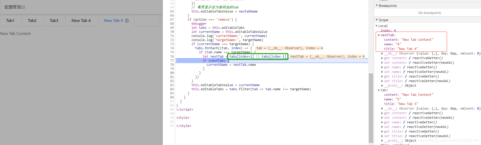Click the 配置管理22 page title
This screenshot has width=481, height=145.
15,7
